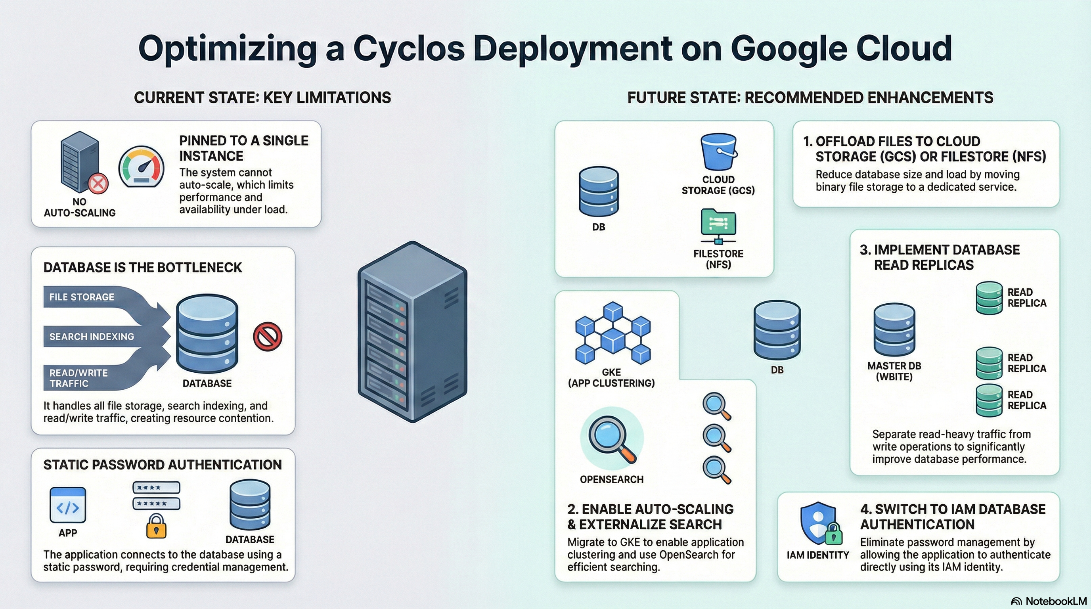The width and height of the screenshot is (1091, 609).
Task: Click the Search Indexing arrow label
Action: pyautogui.click(x=92, y=337)
